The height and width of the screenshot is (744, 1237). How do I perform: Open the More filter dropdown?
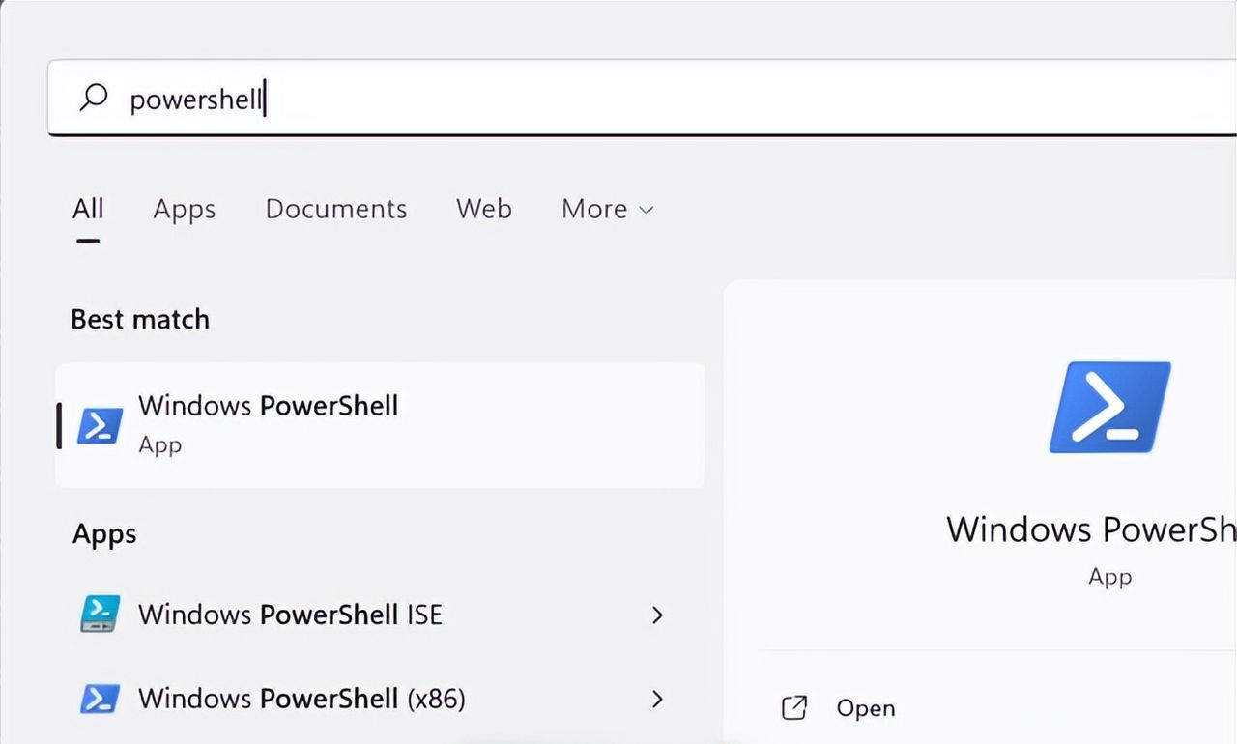click(x=607, y=209)
